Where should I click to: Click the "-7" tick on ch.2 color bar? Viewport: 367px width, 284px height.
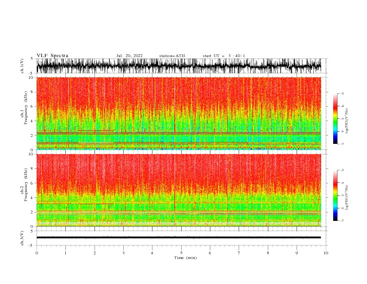point(342,220)
